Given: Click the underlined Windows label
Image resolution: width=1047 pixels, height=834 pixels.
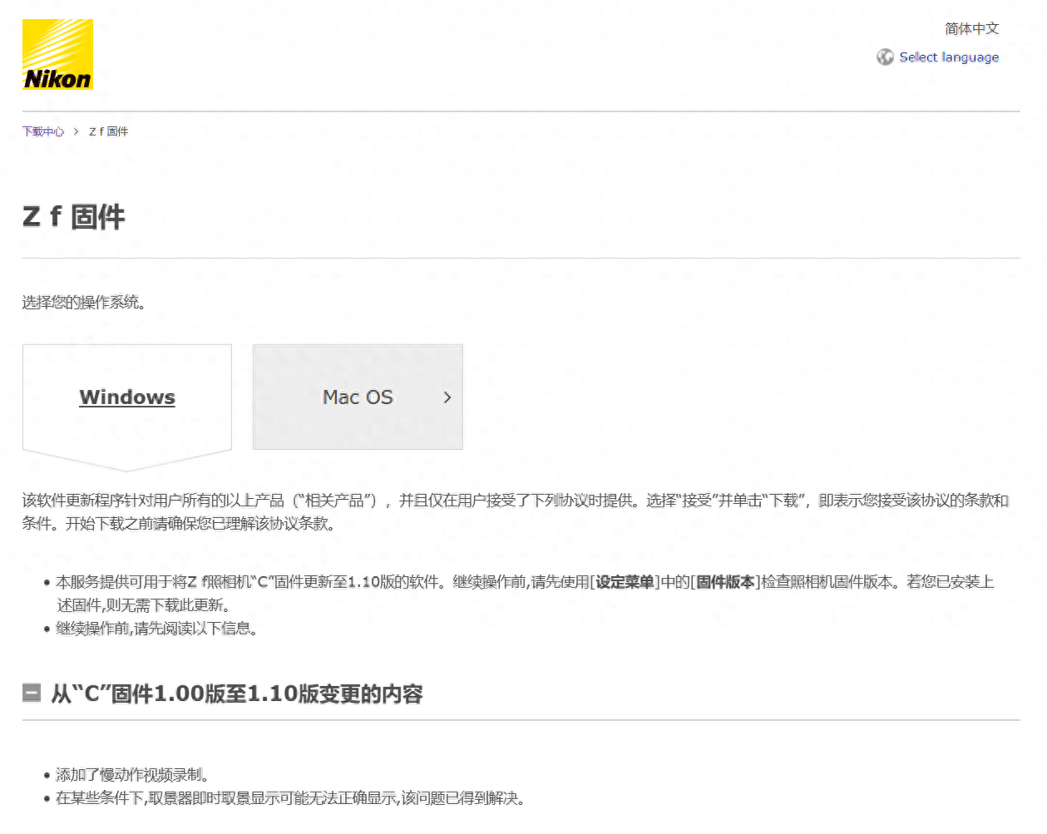Looking at the screenshot, I should [x=126, y=397].
